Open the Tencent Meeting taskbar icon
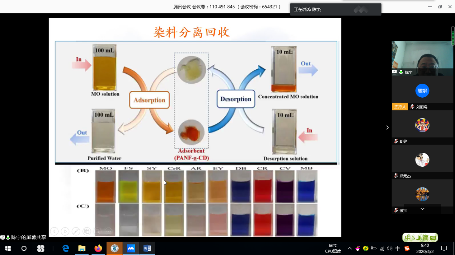The image size is (455, 255). pos(131,248)
